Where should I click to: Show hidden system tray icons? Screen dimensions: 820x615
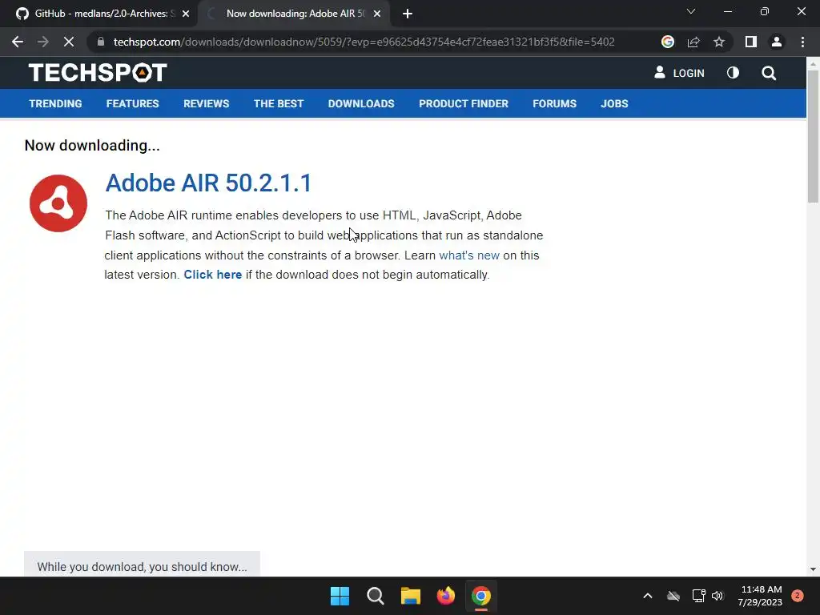pos(647,596)
